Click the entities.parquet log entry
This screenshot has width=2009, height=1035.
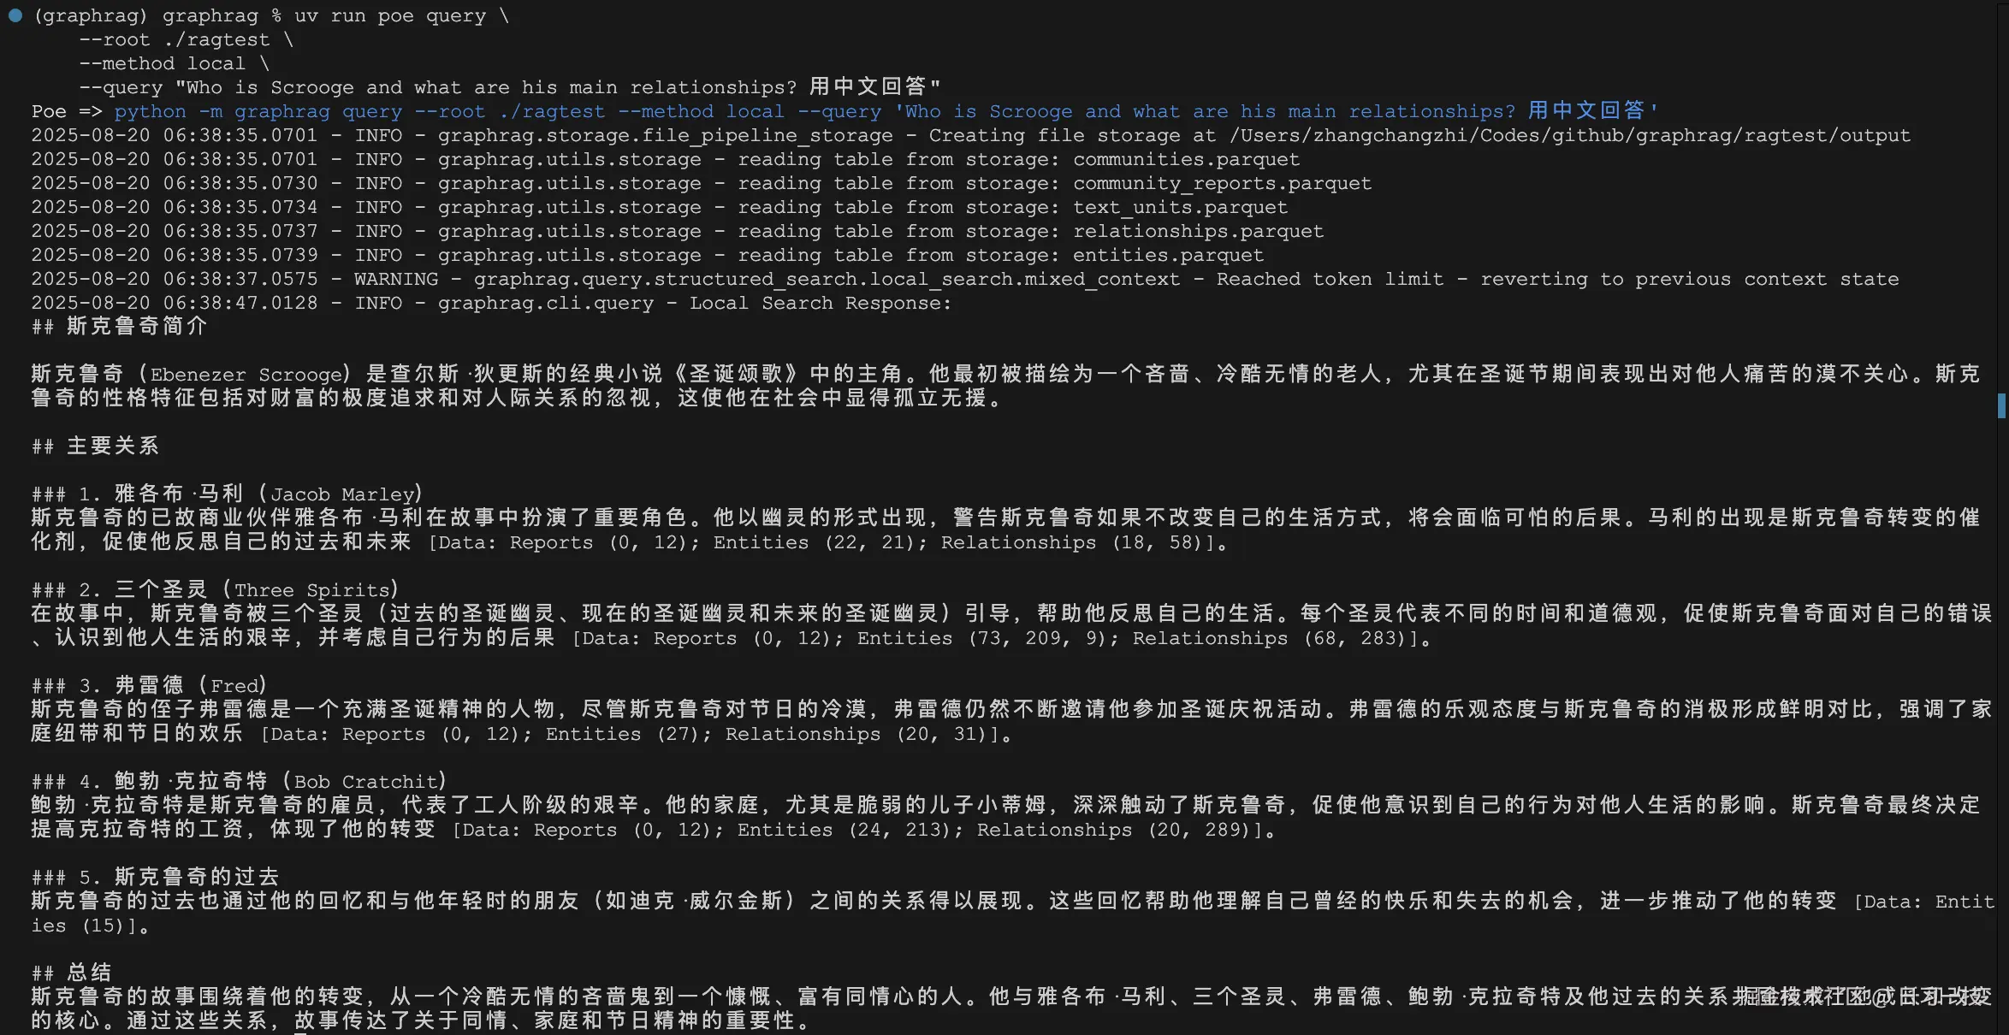[x=1168, y=255]
